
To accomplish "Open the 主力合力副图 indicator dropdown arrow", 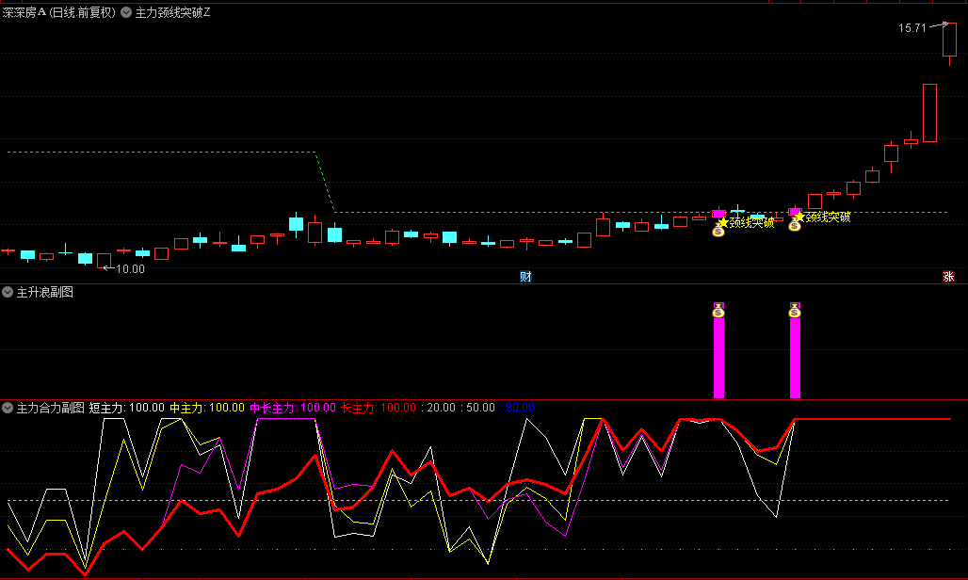I will pos(8,408).
